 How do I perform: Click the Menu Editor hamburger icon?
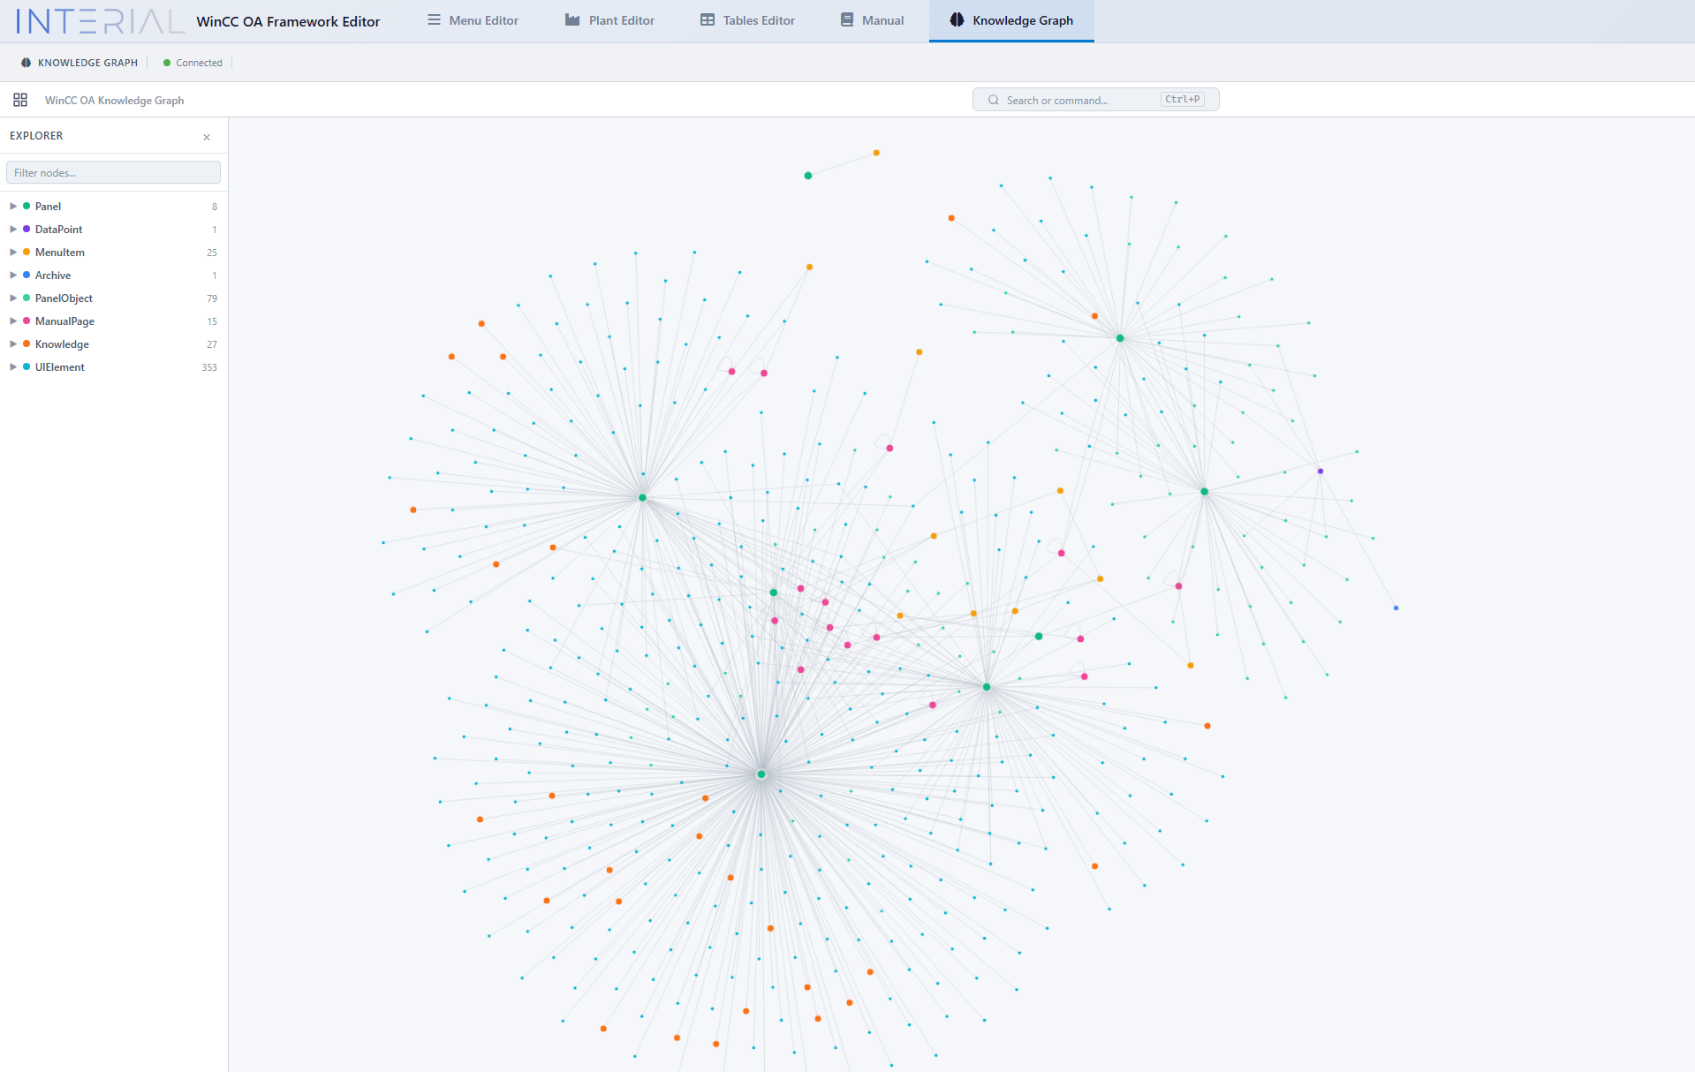tap(433, 19)
